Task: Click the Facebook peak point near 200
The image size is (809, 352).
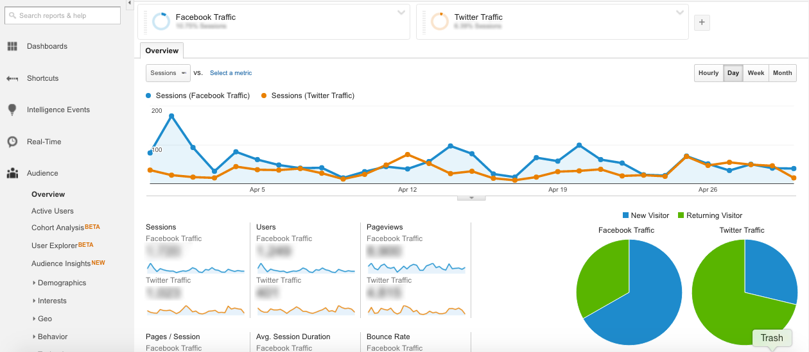Action: click(x=171, y=116)
